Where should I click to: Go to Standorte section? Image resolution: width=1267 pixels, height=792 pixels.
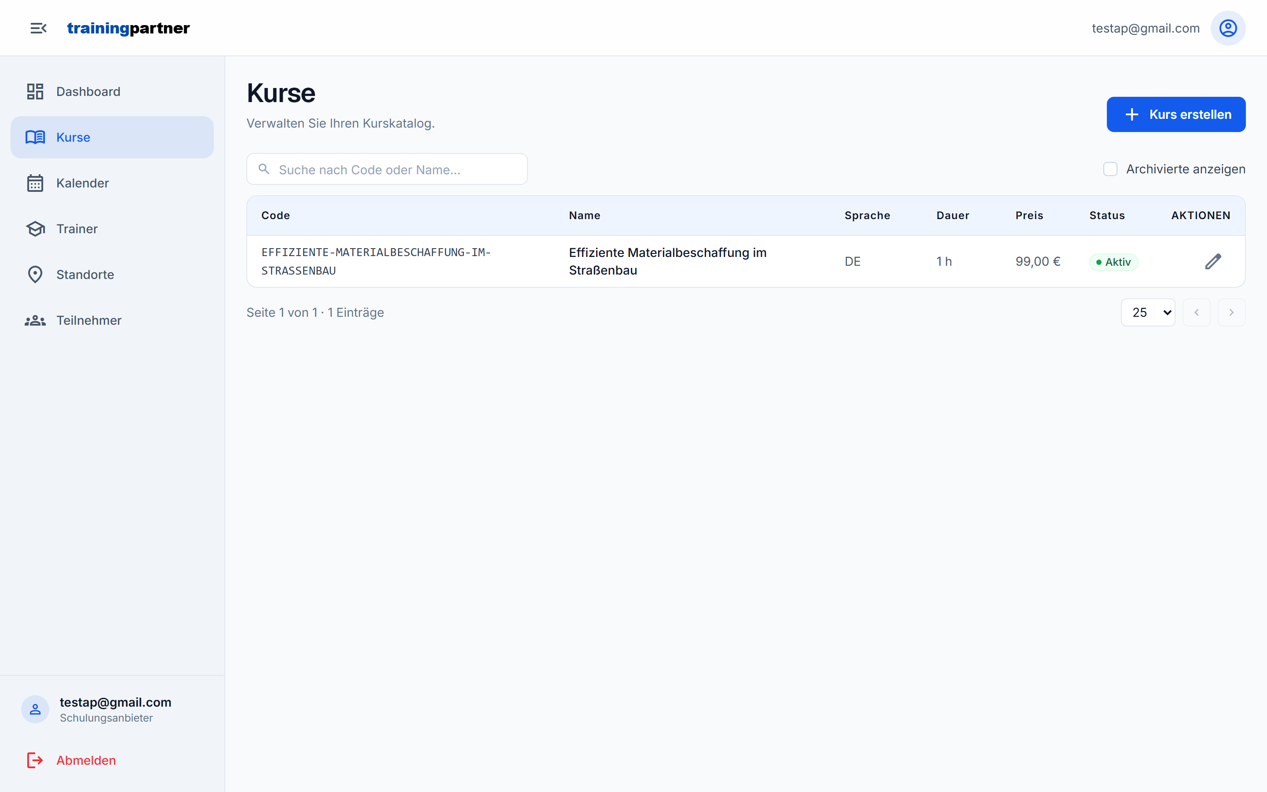[x=112, y=275]
